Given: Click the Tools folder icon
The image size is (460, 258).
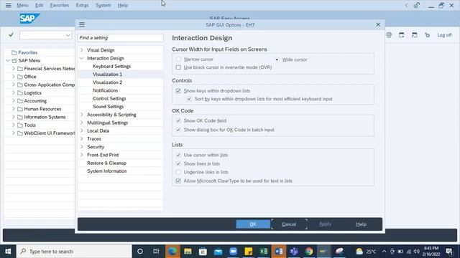Looking at the screenshot, I should click(20, 125).
